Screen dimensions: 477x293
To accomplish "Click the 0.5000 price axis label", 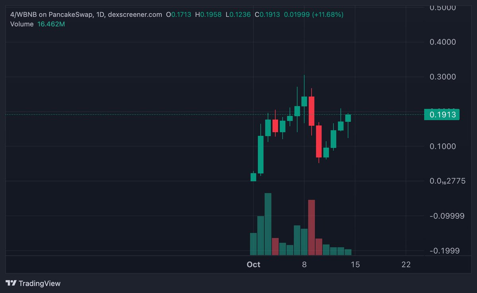I will [444, 8].
